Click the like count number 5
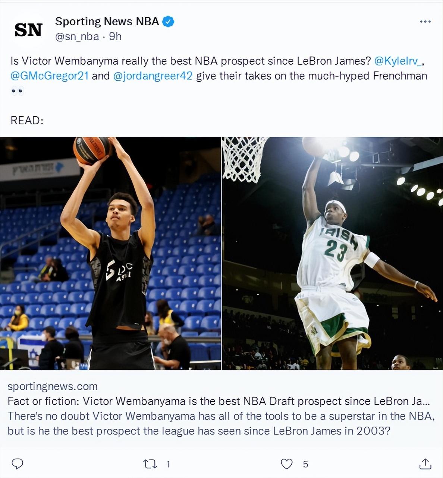443x478 pixels. point(305,464)
